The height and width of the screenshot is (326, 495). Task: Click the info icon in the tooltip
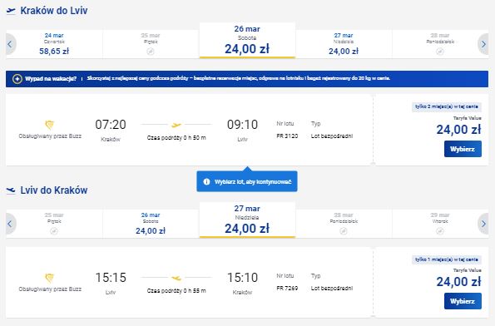pos(206,182)
